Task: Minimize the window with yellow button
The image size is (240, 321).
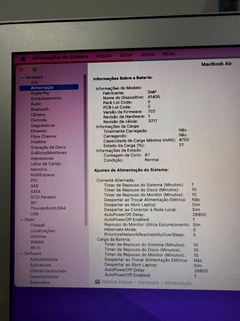Action: 28,70
